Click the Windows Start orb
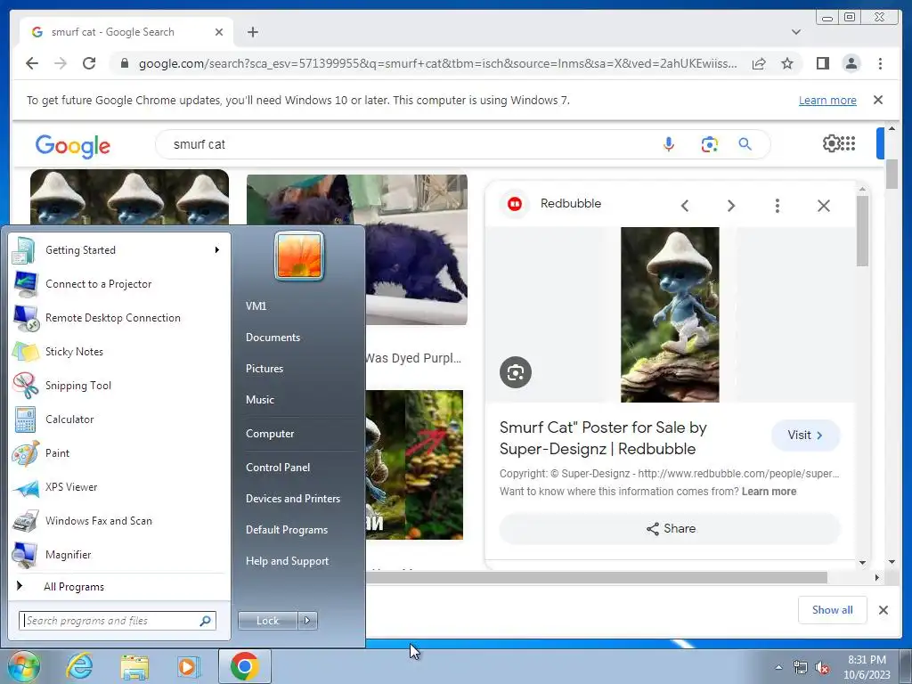 point(23,666)
